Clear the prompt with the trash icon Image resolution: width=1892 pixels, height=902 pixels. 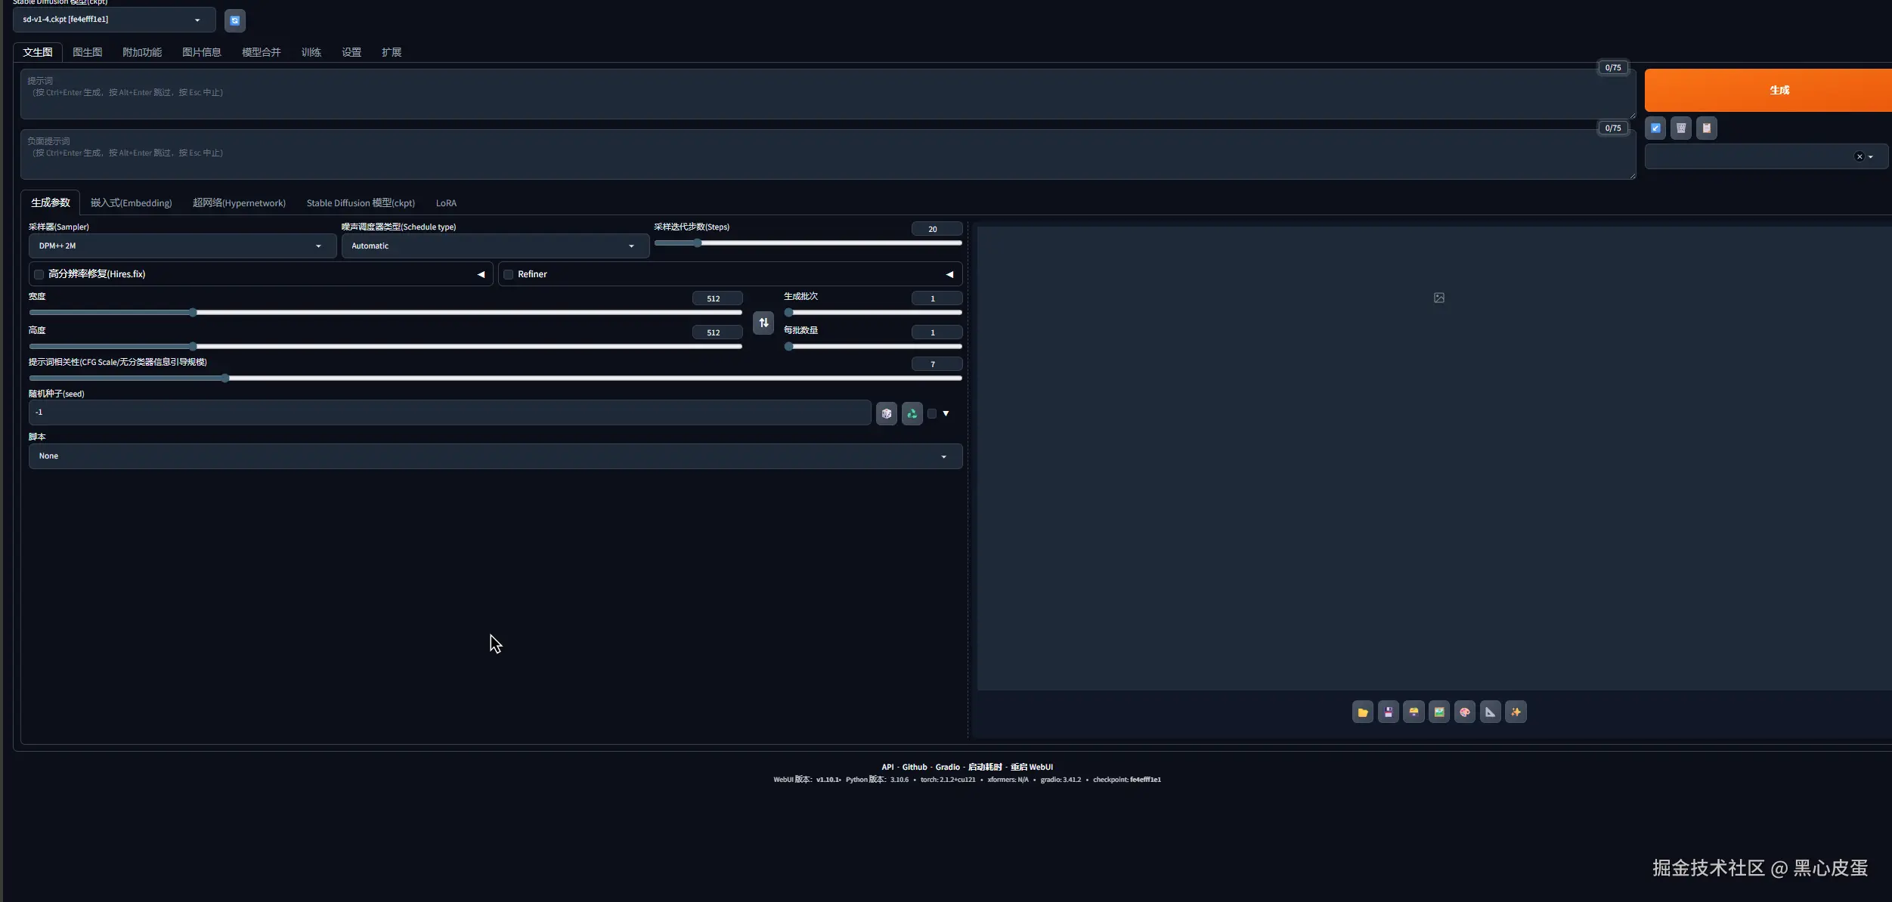(x=1680, y=128)
